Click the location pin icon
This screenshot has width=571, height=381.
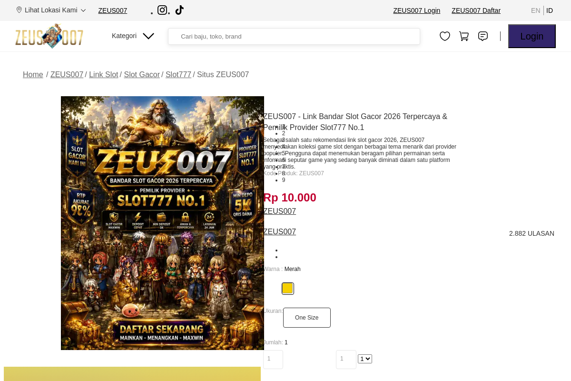pyautogui.click(x=19, y=10)
